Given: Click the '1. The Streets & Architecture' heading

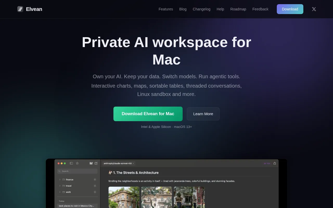Looking at the screenshot, I should (x=136, y=173).
